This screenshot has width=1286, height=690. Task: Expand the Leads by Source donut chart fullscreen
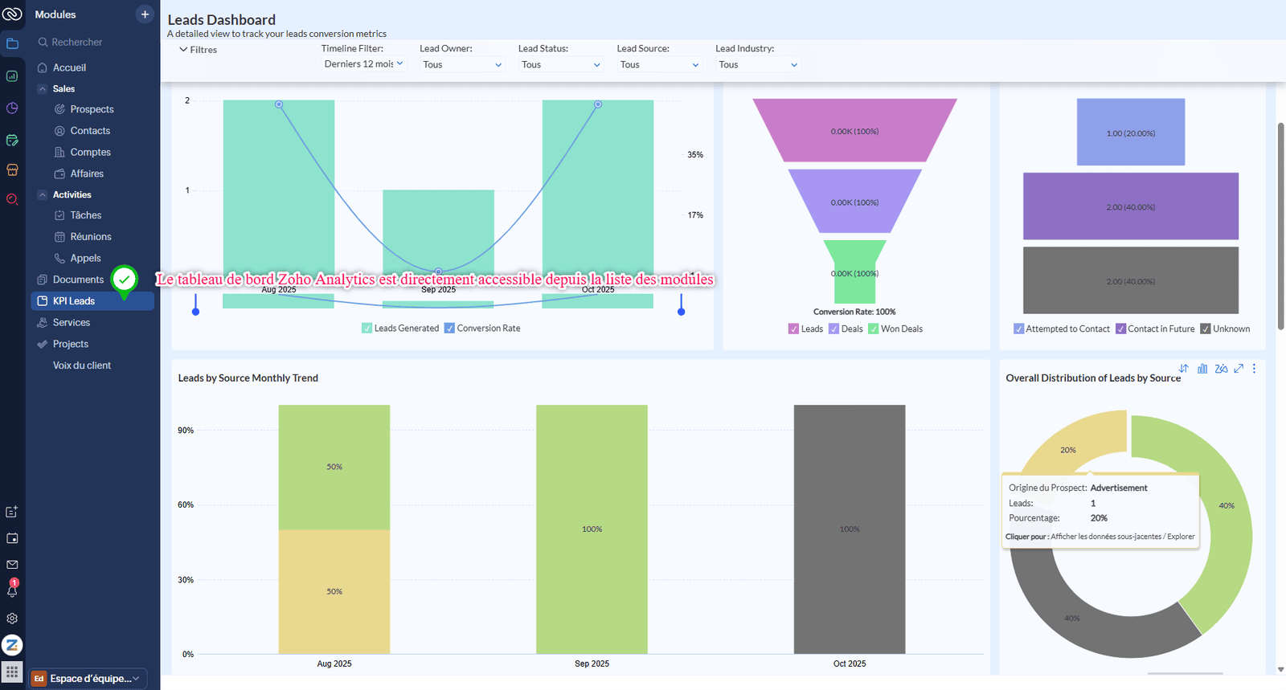(x=1239, y=369)
